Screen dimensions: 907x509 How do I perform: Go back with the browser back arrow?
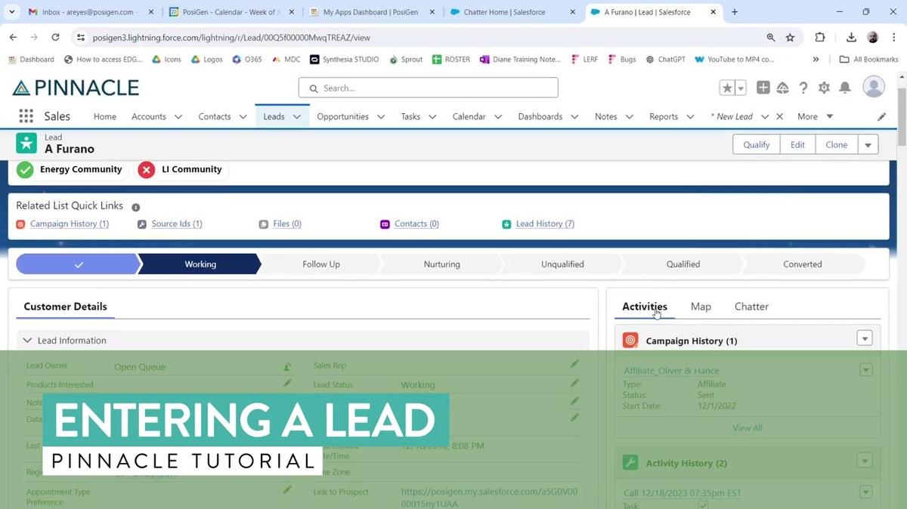click(x=13, y=37)
